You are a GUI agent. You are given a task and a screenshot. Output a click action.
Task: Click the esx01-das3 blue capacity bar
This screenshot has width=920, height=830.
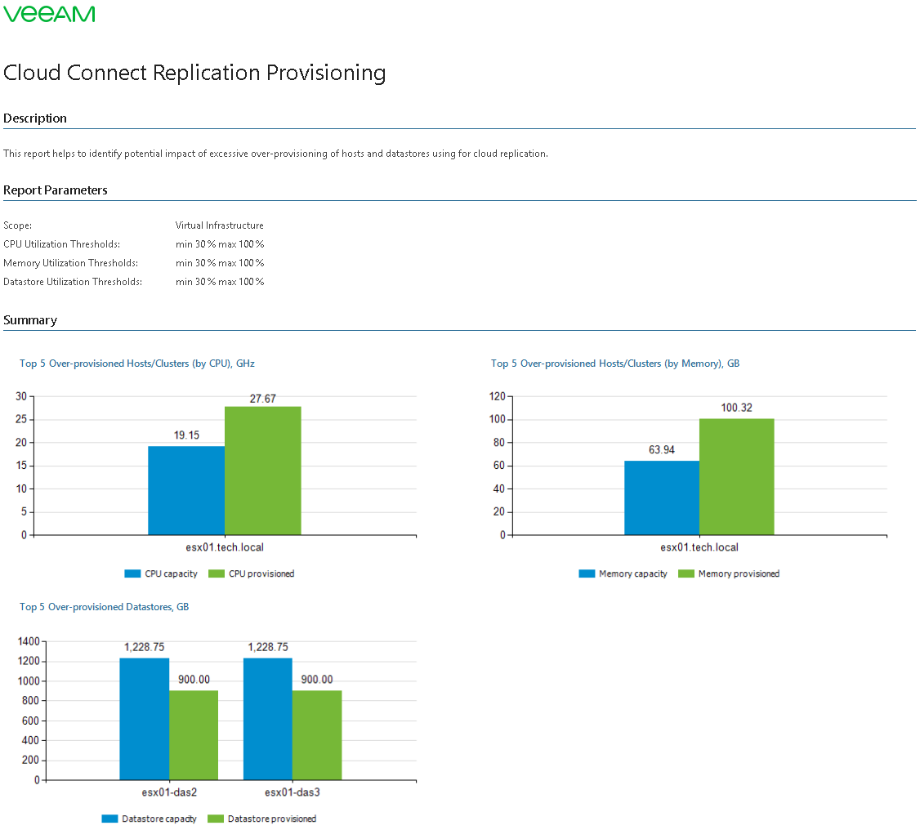pyautogui.click(x=267, y=719)
